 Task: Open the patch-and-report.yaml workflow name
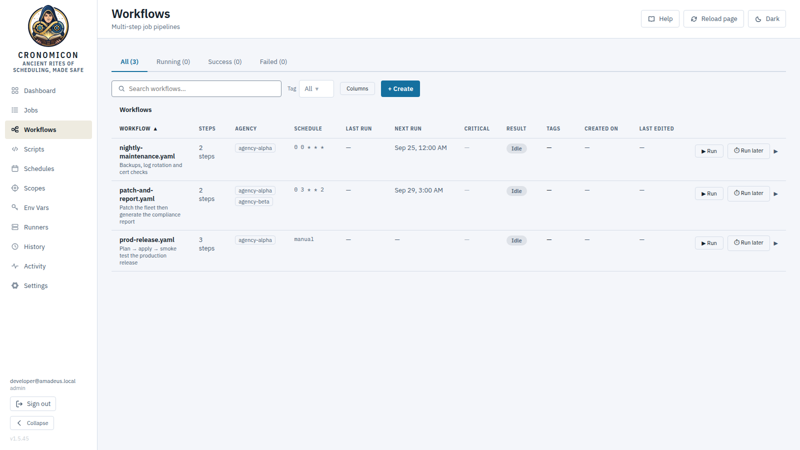(x=137, y=194)
